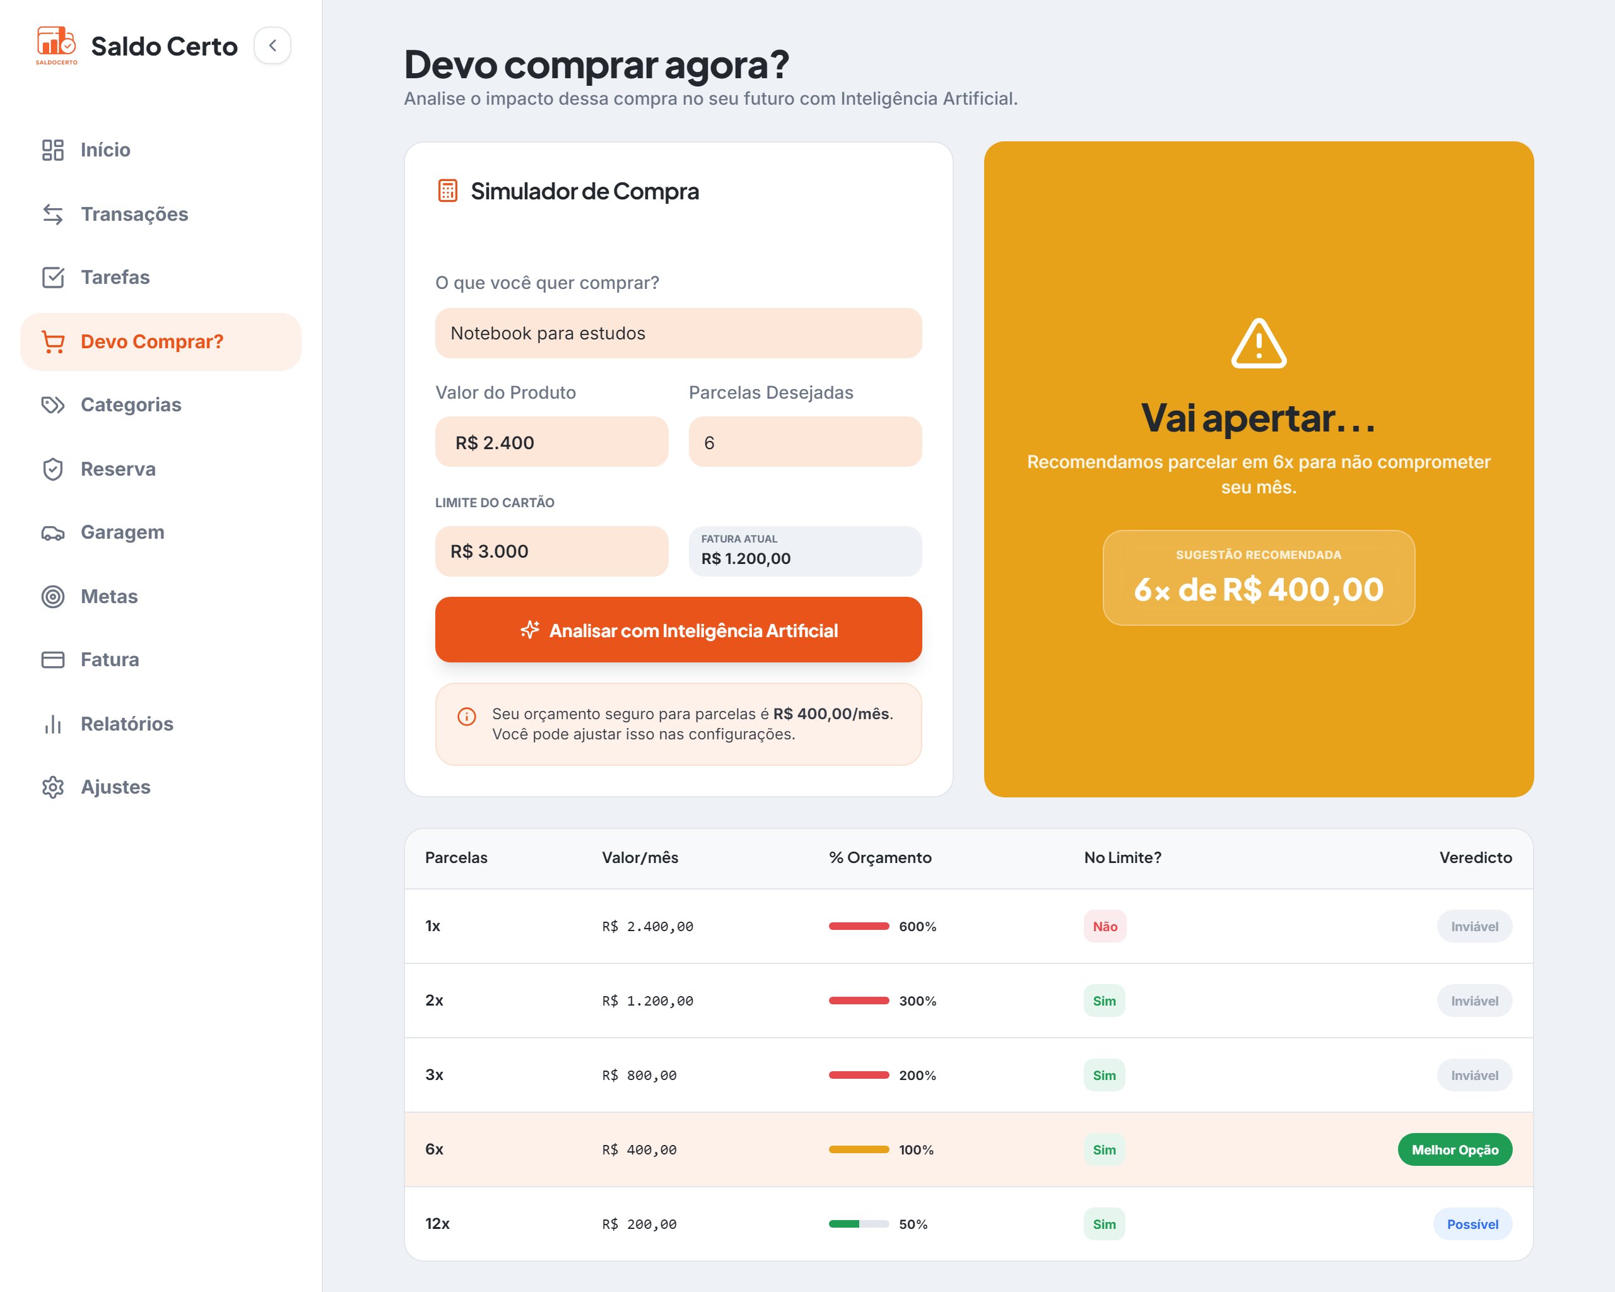This screenshot has width=1615, height=1292.
Task: Click the 50% green budget progress bar
Action: (x=859, y=1224)
